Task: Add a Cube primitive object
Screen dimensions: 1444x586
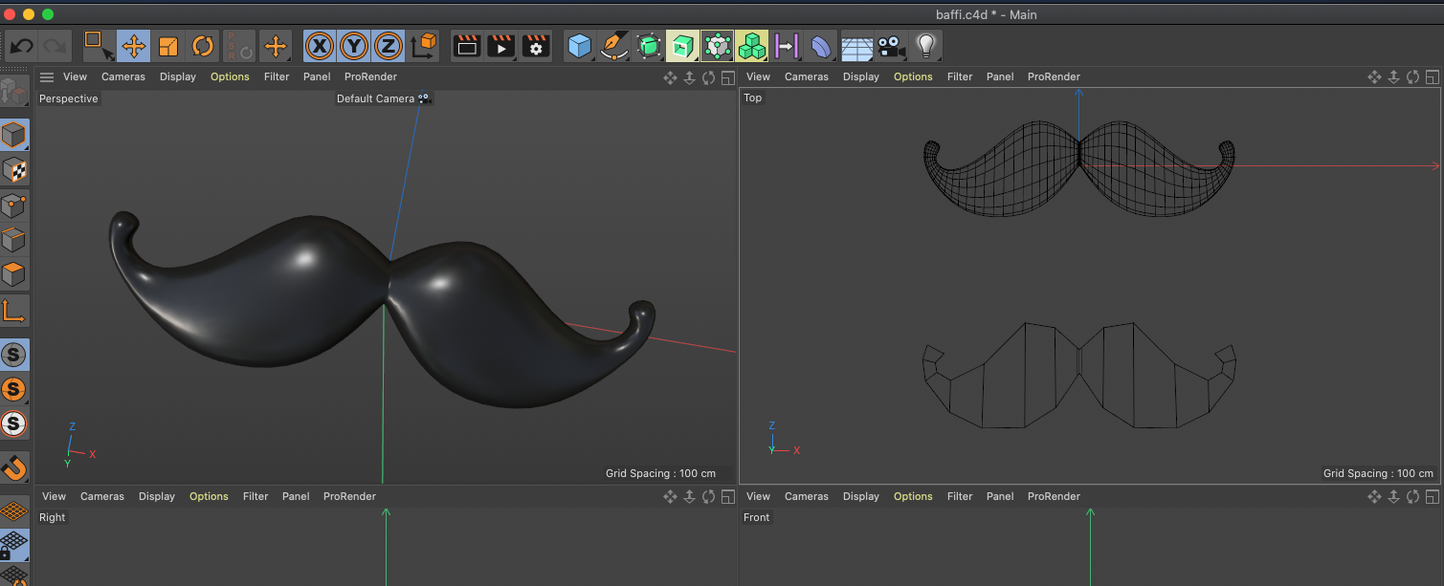Action: pyautogui.click(x=579, y=46)
